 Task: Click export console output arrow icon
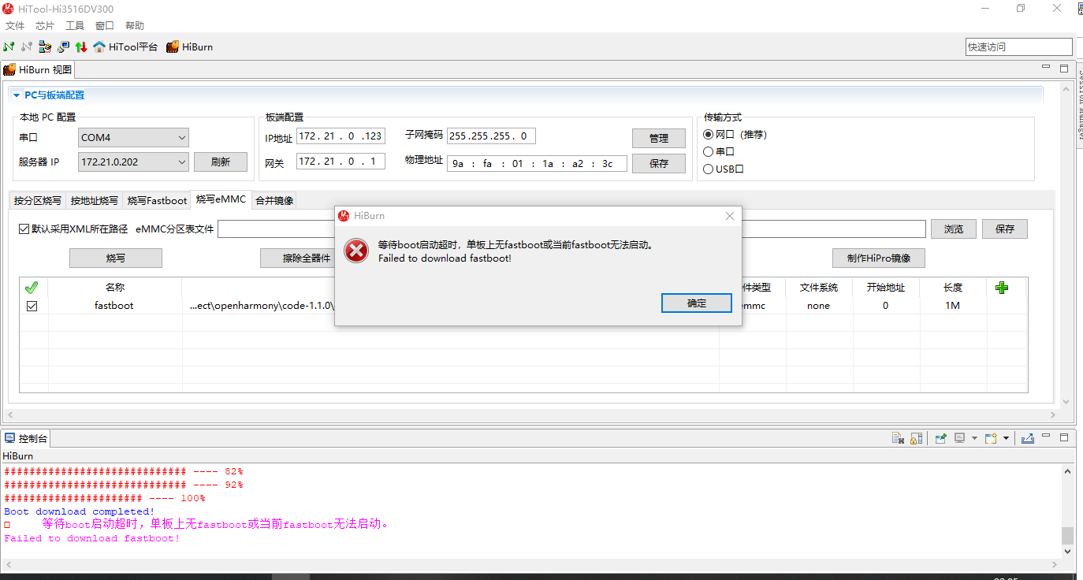pyautogui.click(x=1028, y=438)
